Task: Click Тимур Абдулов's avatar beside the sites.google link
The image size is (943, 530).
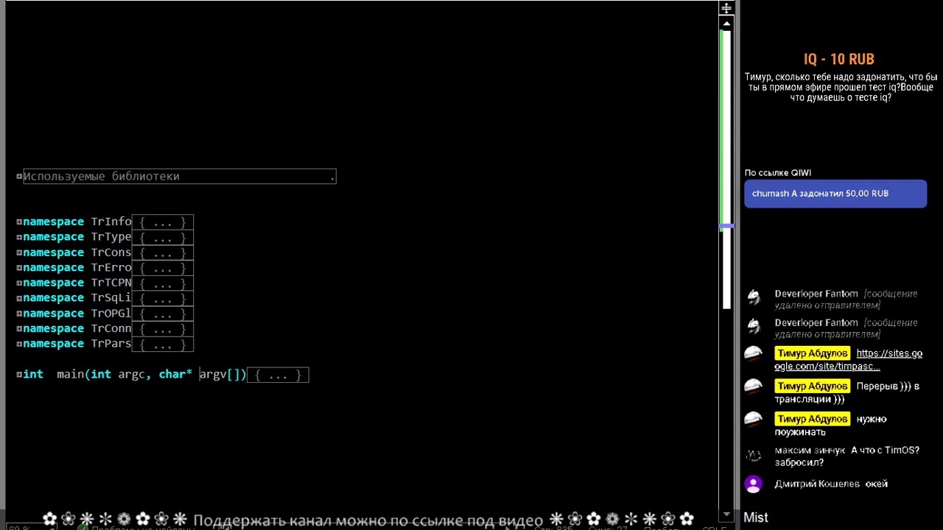Action: coord(753,354)
